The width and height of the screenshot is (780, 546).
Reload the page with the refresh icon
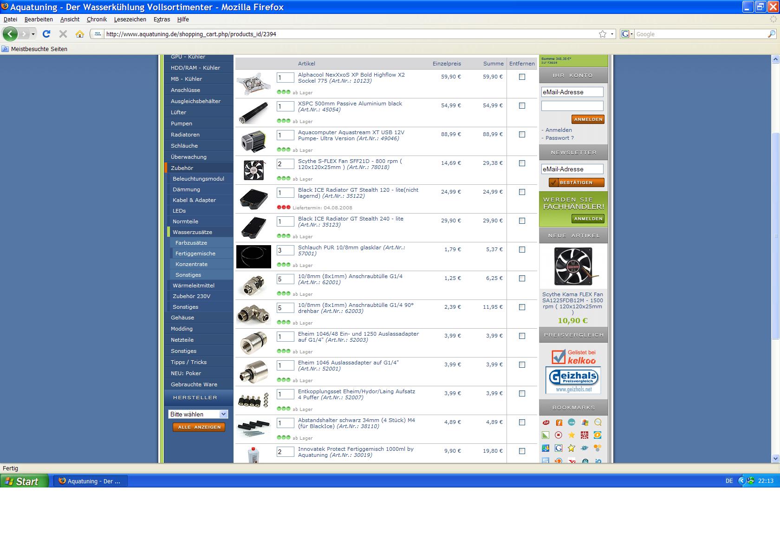click(x=46, y=34)
